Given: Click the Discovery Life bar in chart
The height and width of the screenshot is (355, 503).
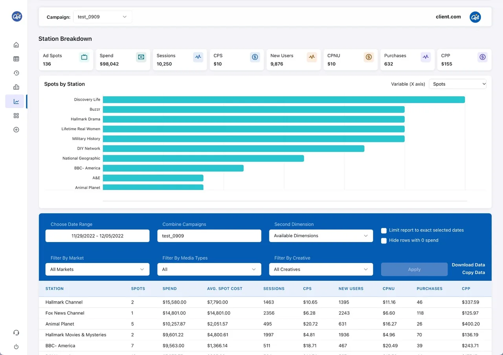Looking at the screenshot, I should (284, 100).
